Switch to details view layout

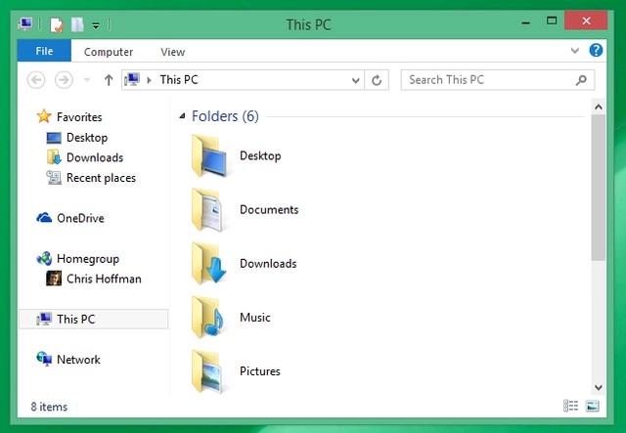[x=570, y=406]
